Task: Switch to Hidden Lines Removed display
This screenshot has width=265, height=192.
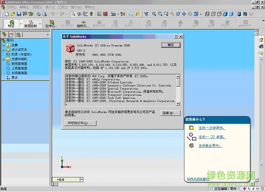Action: coord(219,14)
